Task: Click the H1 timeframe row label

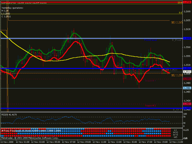Action: 176,130
